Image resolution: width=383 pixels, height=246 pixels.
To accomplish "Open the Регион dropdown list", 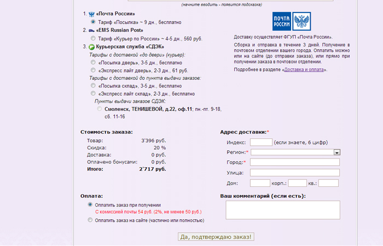I will click(x=337, y=153).
